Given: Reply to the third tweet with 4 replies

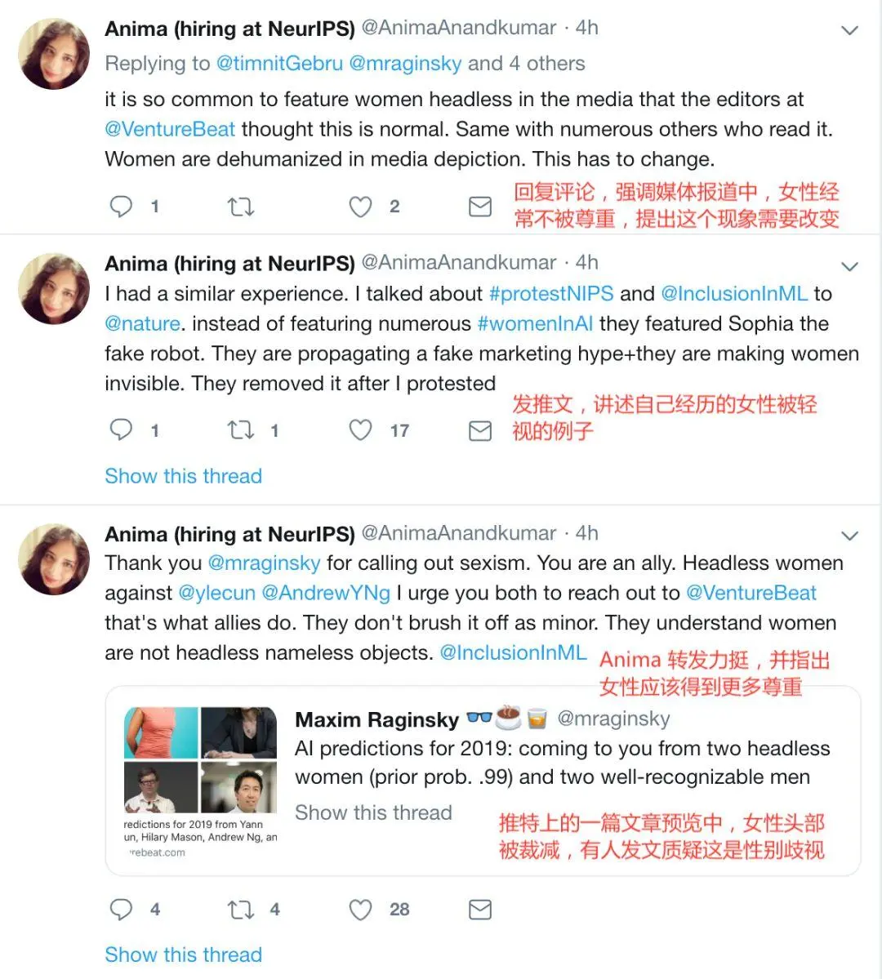Looking at the screenshot, I should [x=121, y=909].
